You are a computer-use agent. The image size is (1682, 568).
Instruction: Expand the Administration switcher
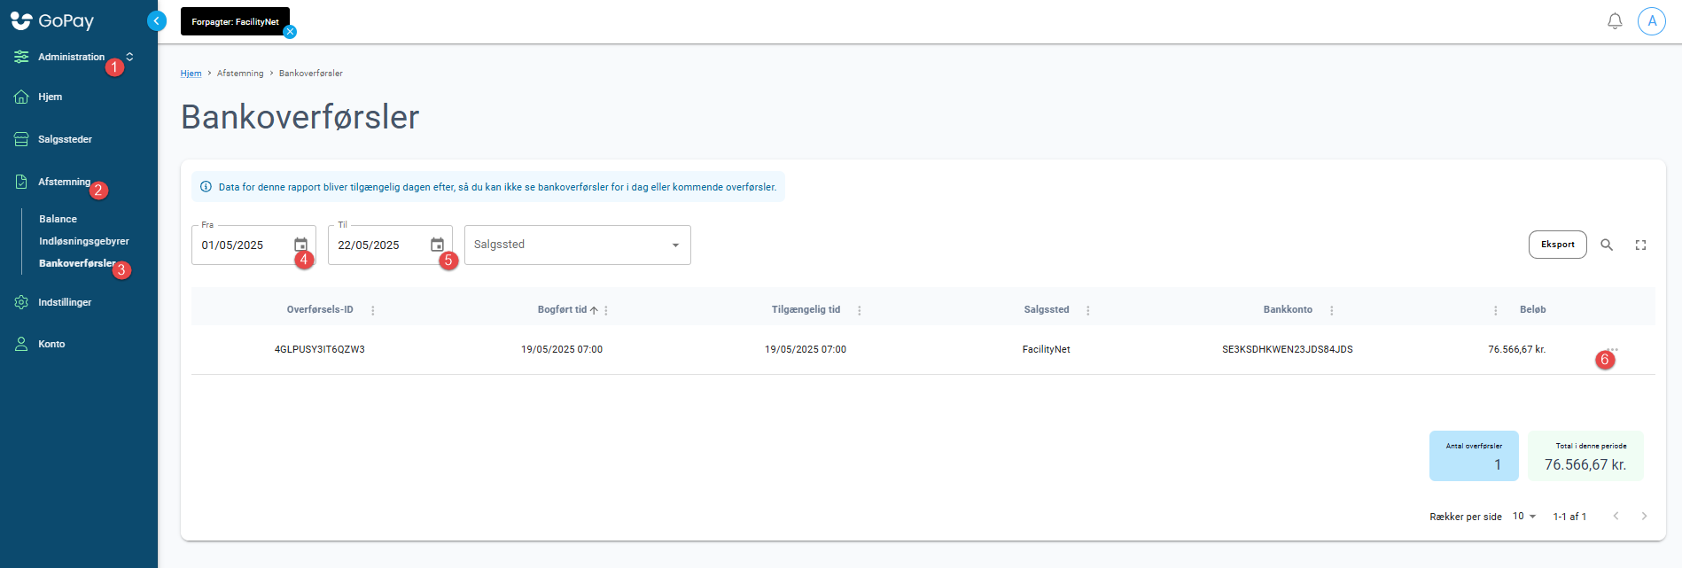pyautogui.click(x=129, y=57)
